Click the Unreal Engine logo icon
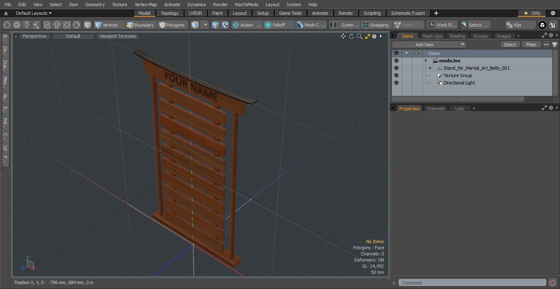This screenshot has width=560, height=289. point(553,25)
